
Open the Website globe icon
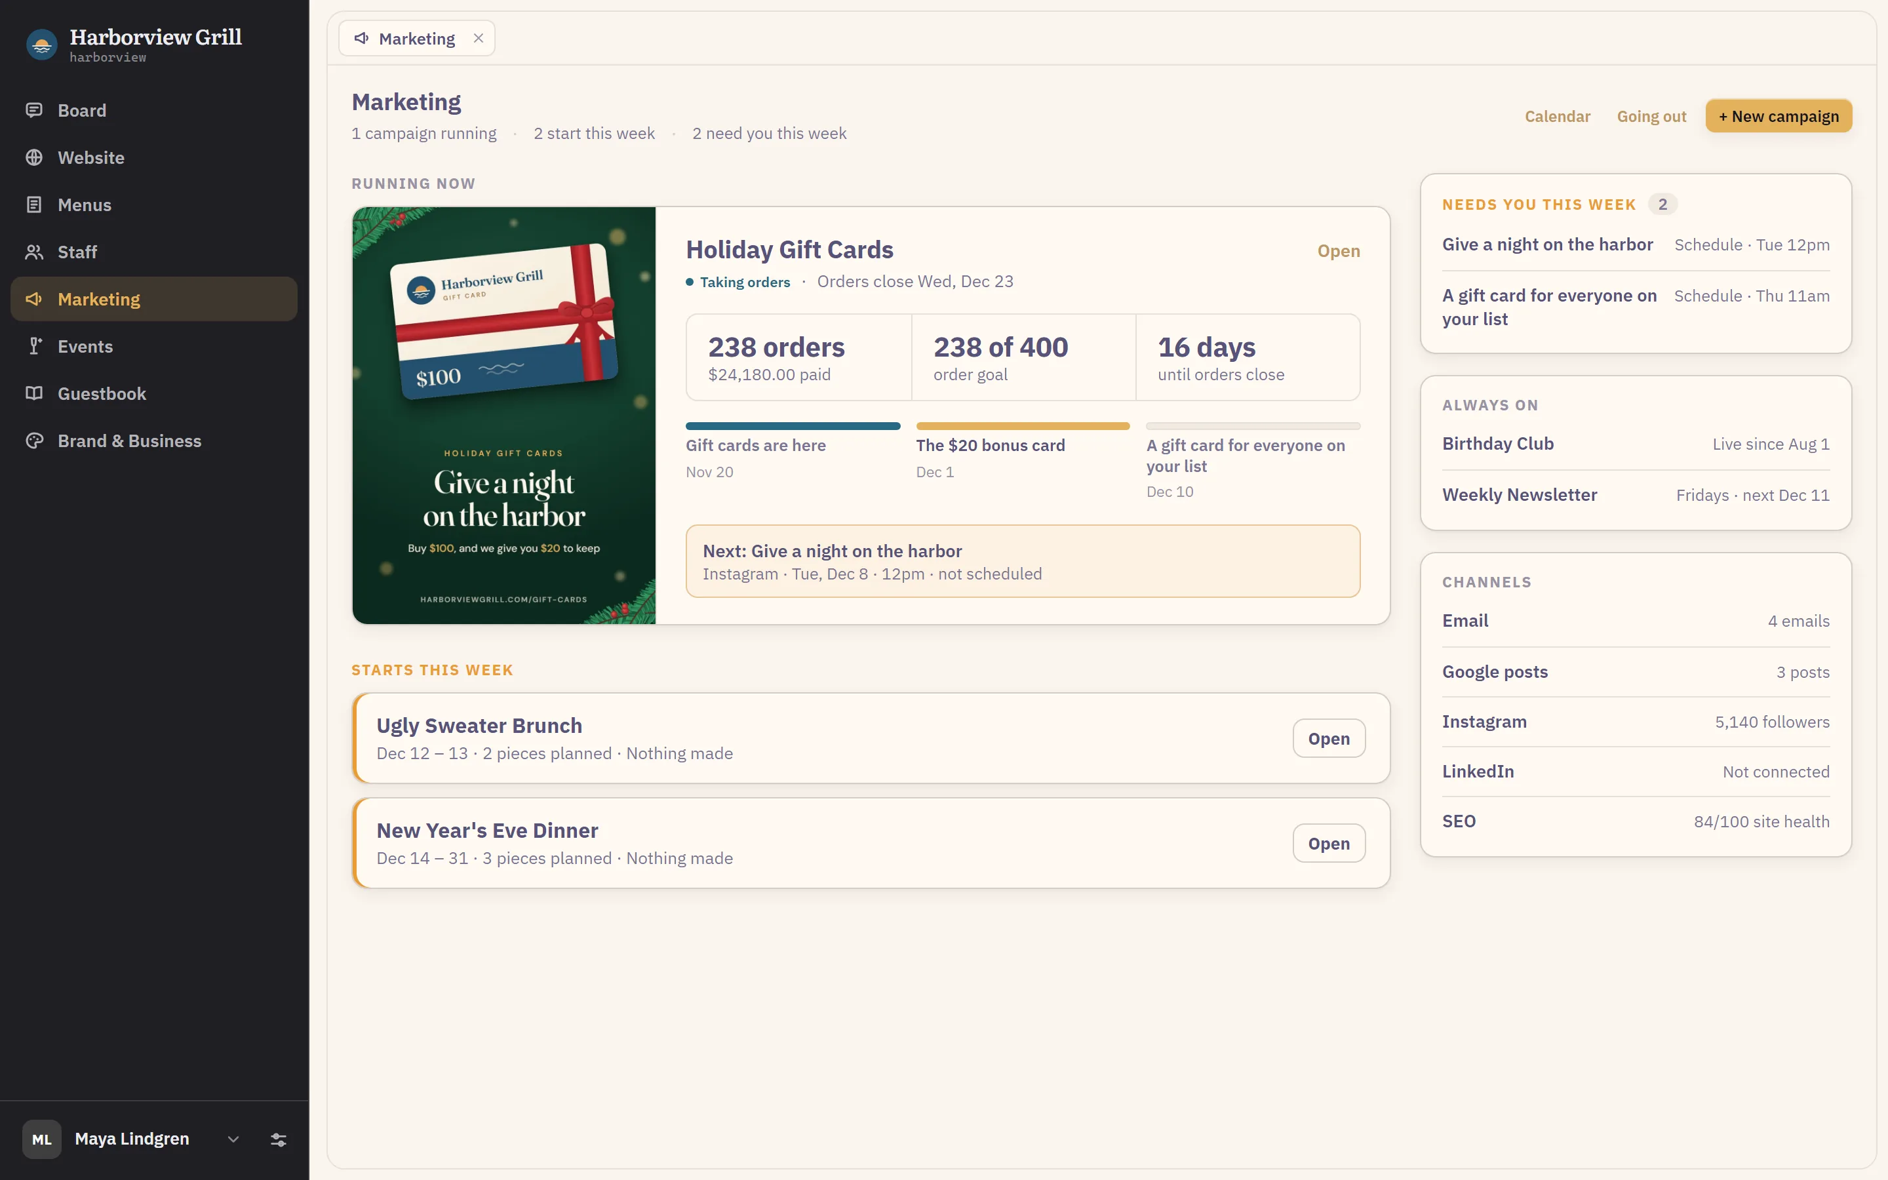tap(34, 157)
